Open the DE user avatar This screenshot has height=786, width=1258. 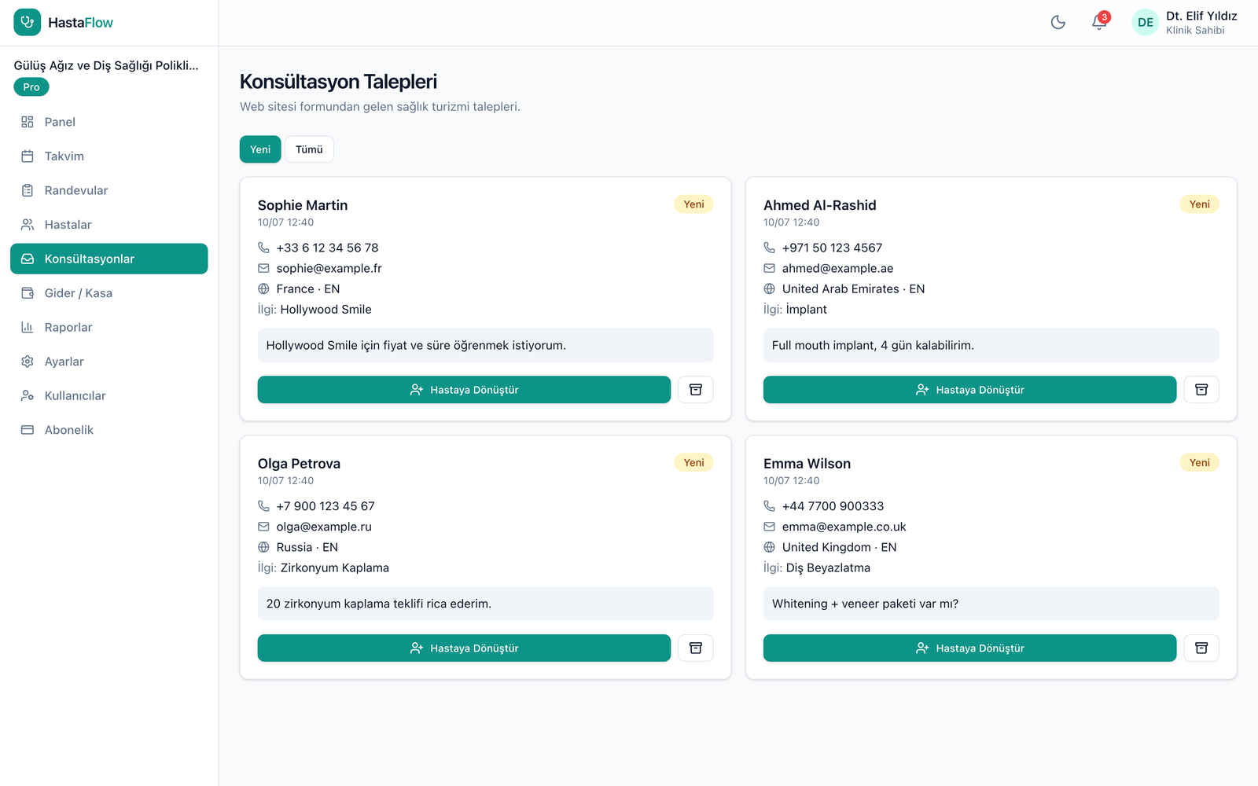(x=1146, y=23)
